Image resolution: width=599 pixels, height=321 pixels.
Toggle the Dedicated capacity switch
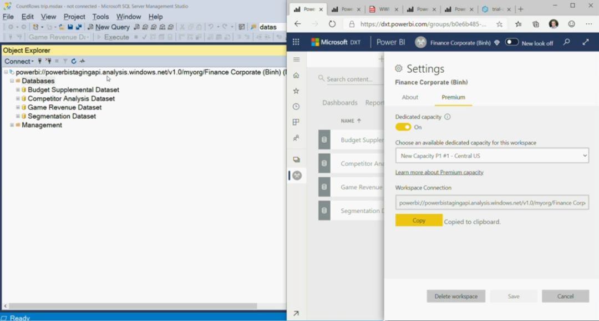(403, 127)
